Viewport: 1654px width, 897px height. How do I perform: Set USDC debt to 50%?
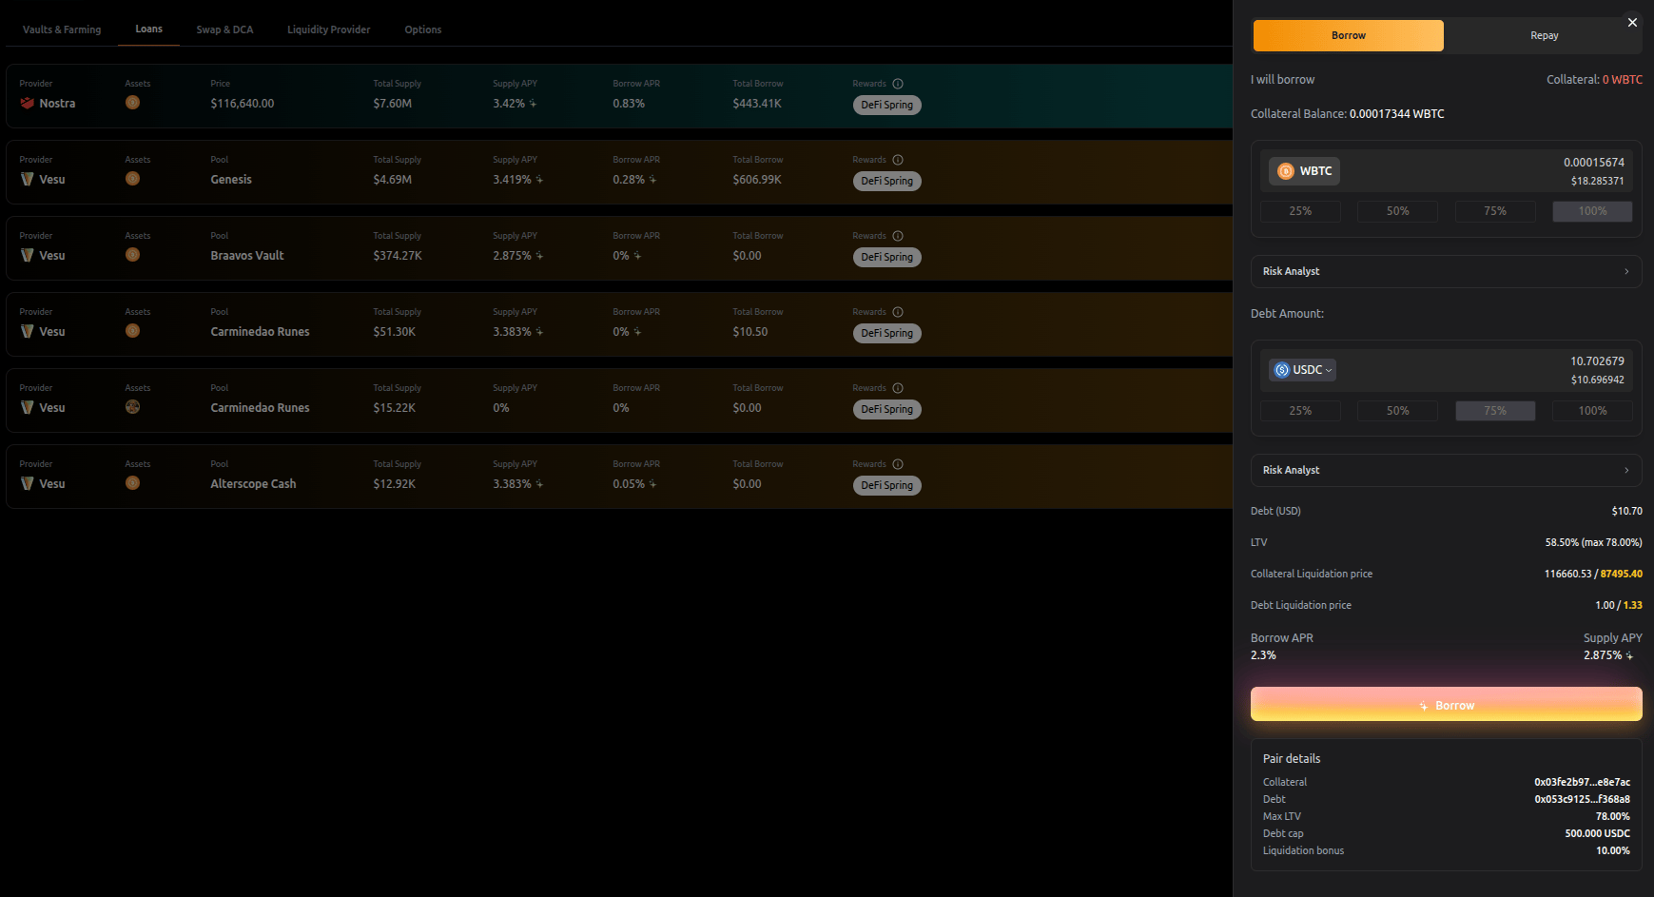coord(1397,411)
